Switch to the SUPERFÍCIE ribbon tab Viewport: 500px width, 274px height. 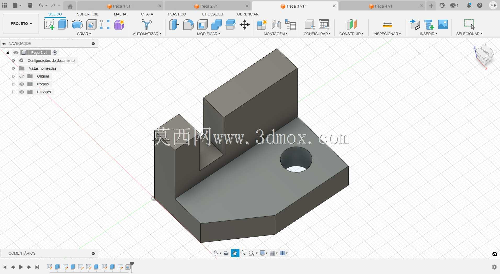pos(88,14)
